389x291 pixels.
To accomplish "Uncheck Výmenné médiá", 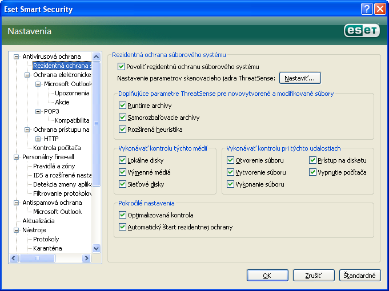I will (122, 172).
